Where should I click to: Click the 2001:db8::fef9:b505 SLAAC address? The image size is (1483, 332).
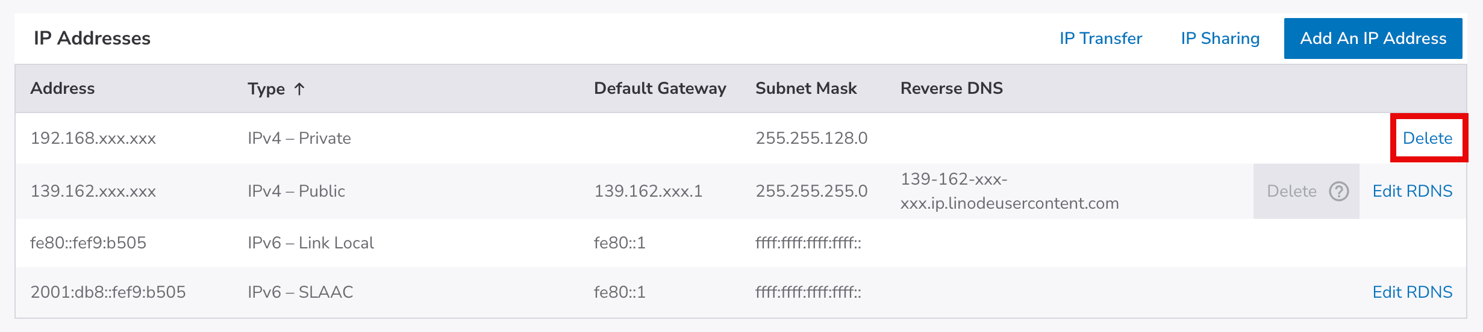pos(108,292)
